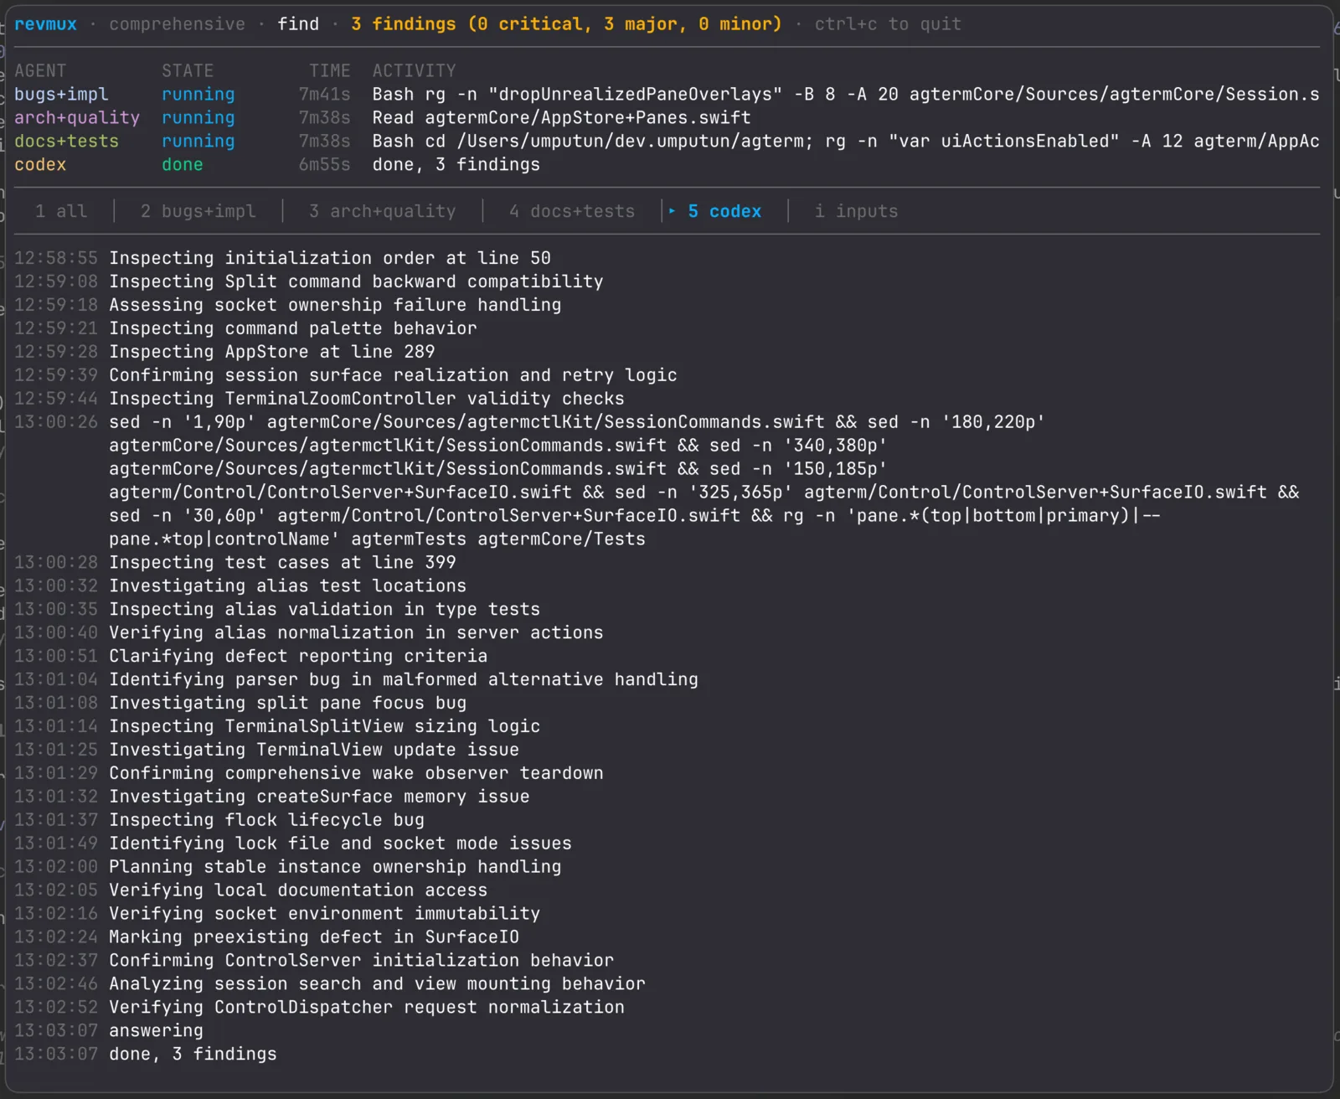
Task: Click log line 'Inspecting AppStore at line 289'
Action: (272, 352)
